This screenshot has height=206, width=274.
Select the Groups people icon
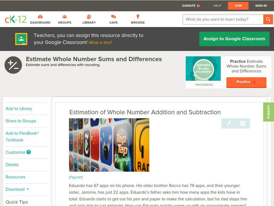pos(64,16)
